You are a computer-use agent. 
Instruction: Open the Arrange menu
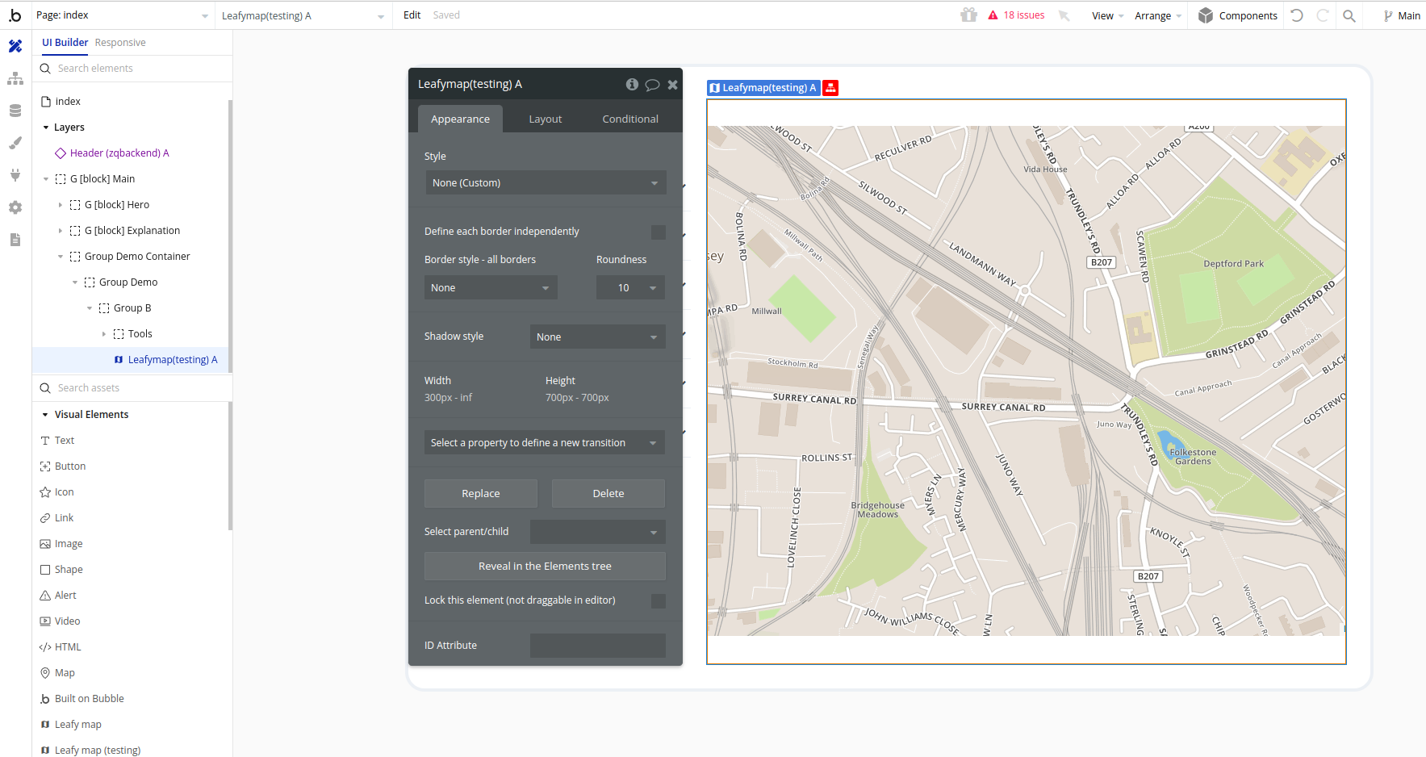click(x=1158, y=16)
